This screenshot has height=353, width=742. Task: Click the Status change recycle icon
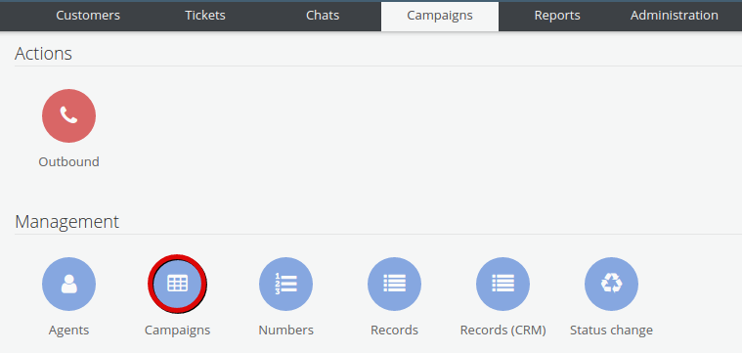[x=611, y=284]
